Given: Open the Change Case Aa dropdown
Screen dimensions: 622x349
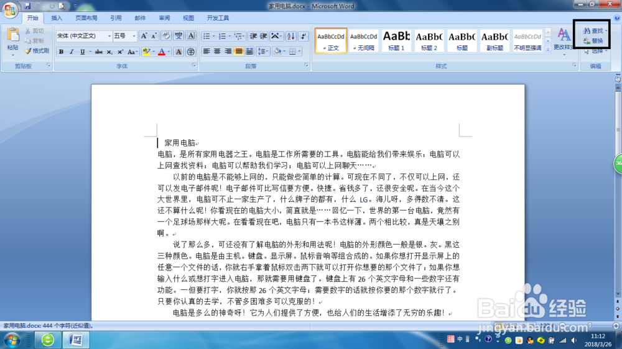Looking at the screenshot, I should [132, 52].
